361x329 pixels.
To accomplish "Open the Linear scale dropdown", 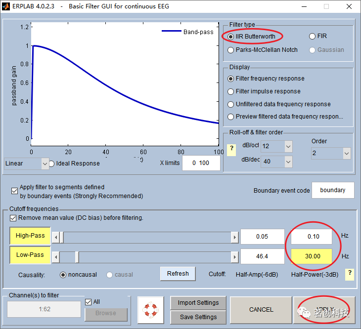I will click(27, 164).
